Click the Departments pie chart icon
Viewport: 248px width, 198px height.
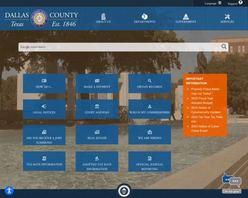coord(145,16)
